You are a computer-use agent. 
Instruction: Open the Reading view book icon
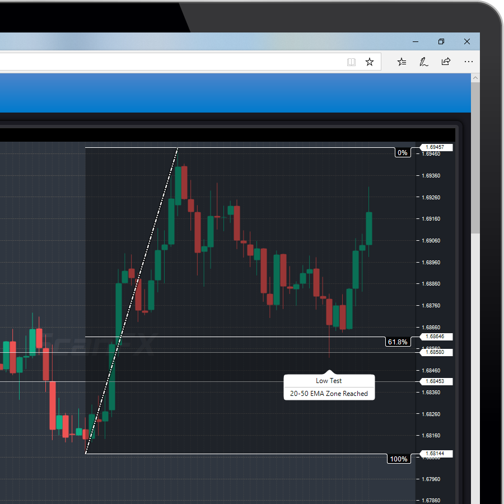tap(351, 62)
